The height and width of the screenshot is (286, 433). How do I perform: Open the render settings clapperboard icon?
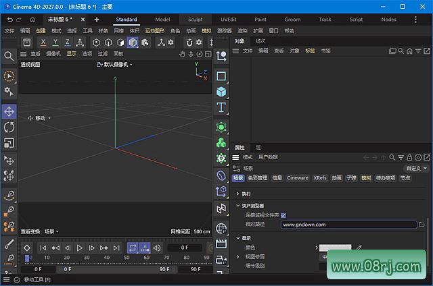pyautogui.click(x=221, y=244)
